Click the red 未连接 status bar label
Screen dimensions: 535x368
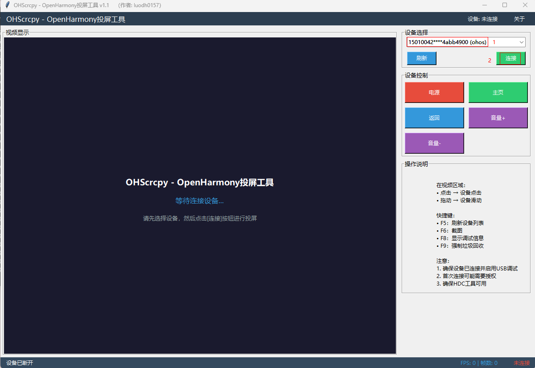(x=522, y=363)
